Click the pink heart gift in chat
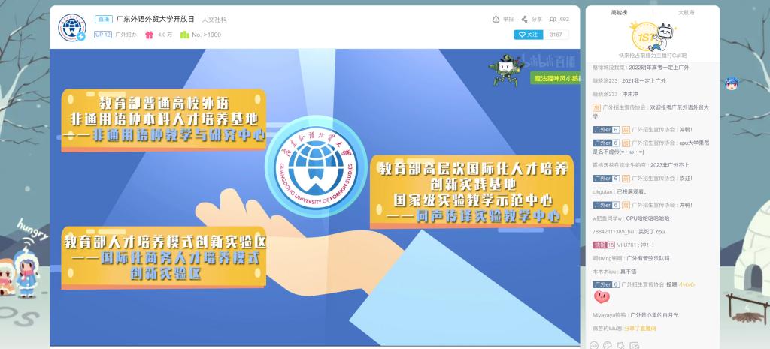 601,297
